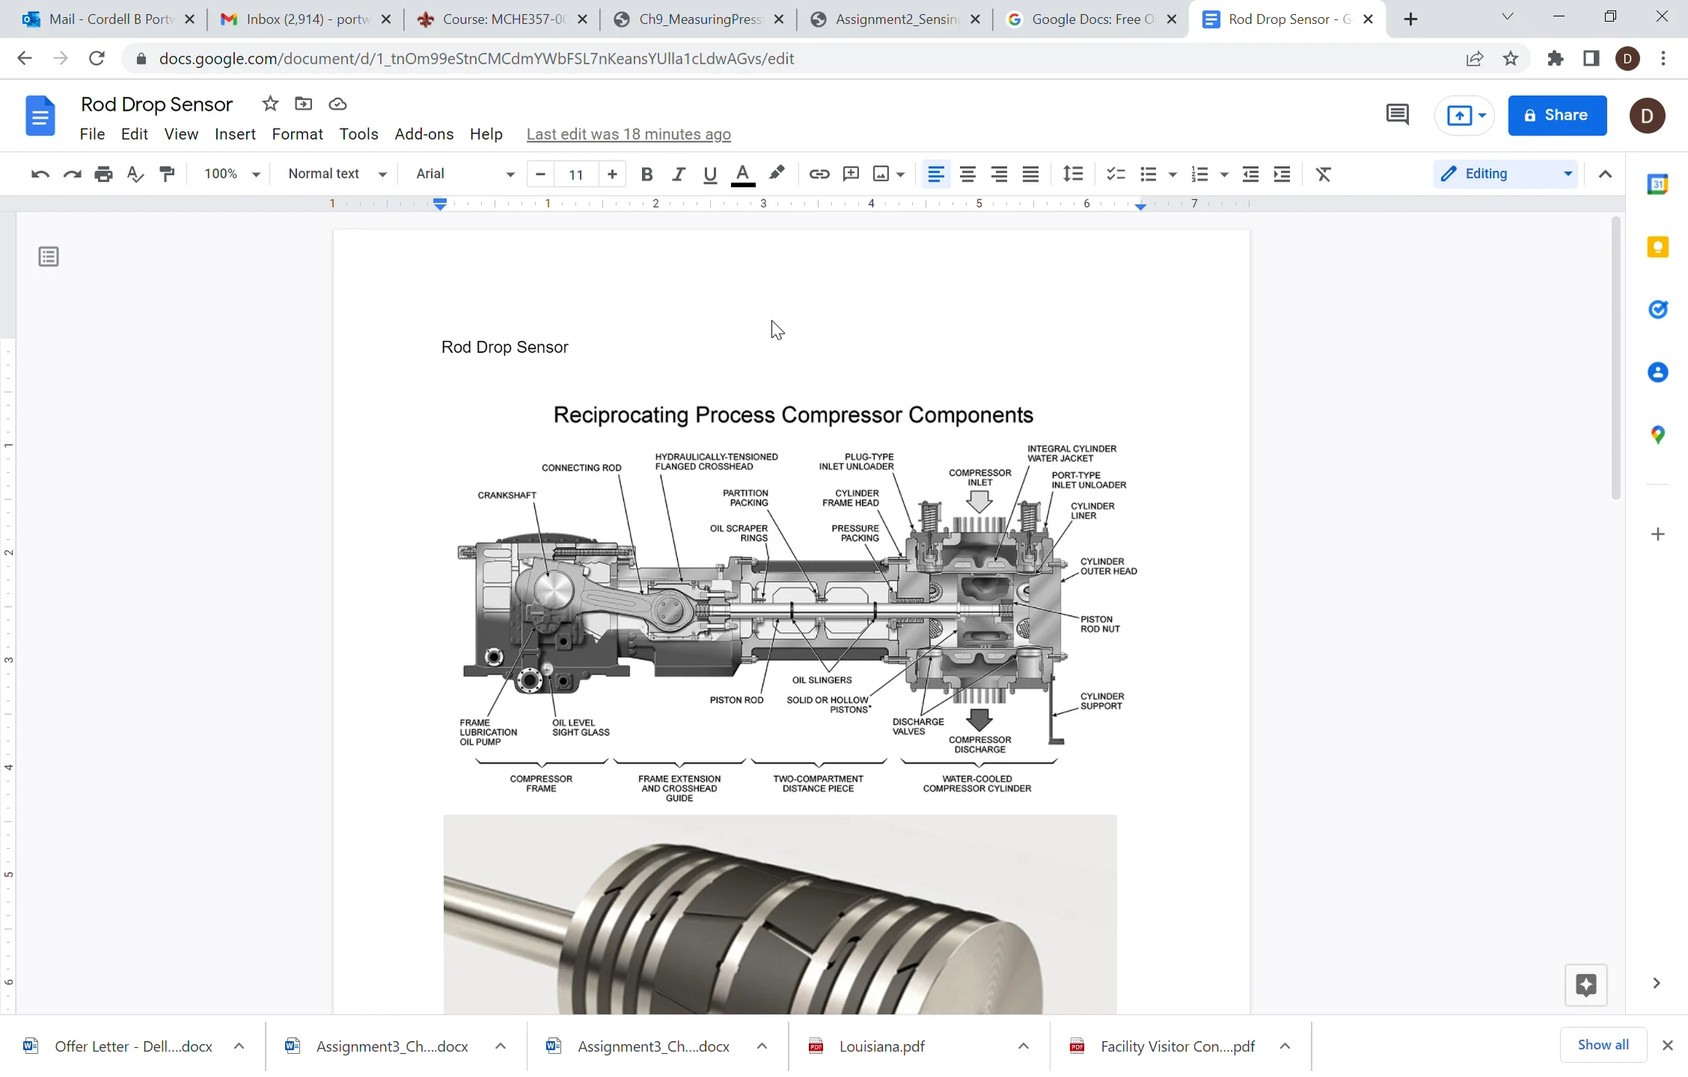Set left text alignment

[x=935, y=174]
